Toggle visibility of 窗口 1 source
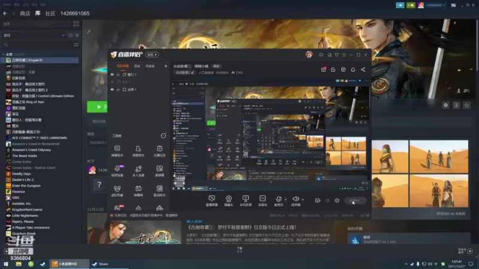Screen dimensions: 479x269 pos(112,74)
